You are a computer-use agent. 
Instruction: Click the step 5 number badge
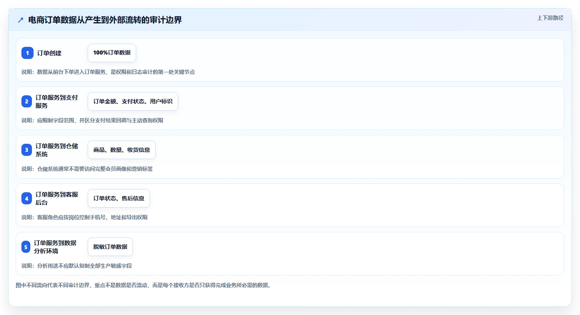pos(26,247)
